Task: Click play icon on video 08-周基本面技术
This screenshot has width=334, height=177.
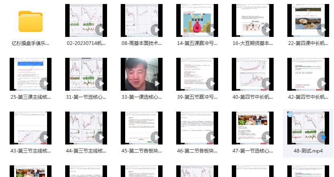Action: point(155,30)
